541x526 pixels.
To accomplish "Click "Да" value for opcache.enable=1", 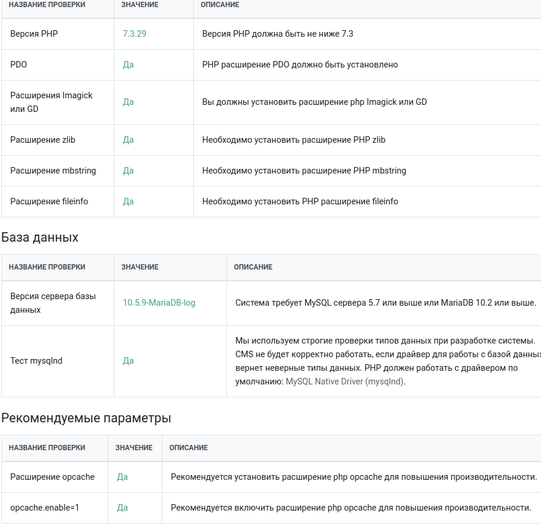I will pyautogui.click(x=122, y=508).
